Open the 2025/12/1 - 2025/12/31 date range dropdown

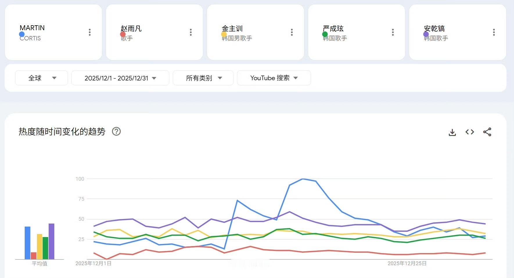(x=120, y=78)
